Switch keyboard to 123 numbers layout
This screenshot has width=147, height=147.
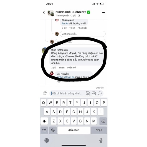44,130
